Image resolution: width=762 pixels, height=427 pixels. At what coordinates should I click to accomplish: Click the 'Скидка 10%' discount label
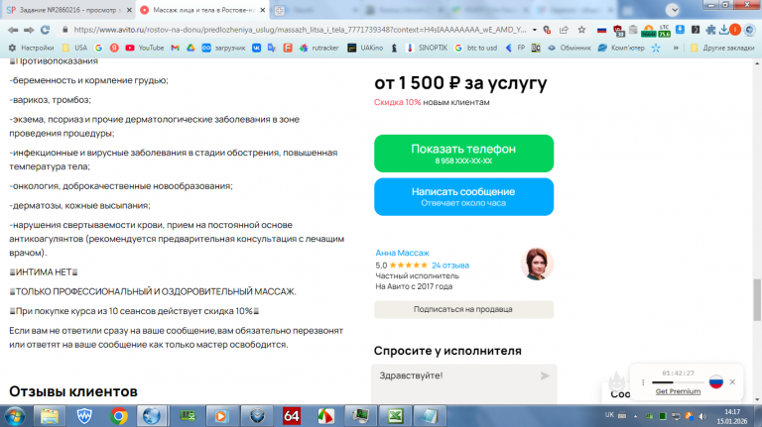[398, 102]
